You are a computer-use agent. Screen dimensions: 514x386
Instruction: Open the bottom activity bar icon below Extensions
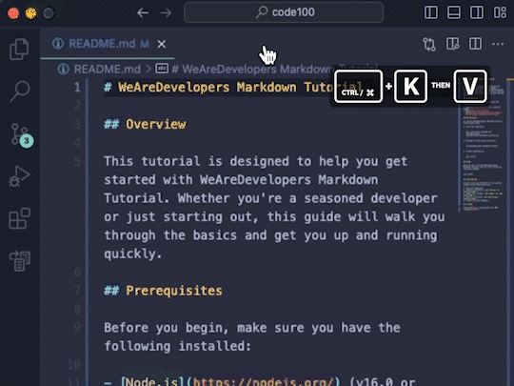tap(19, 260)
